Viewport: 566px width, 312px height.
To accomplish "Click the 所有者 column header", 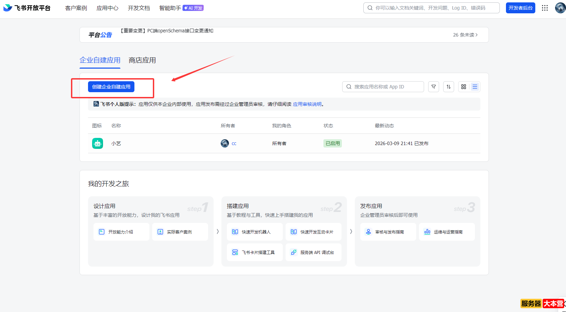I will 228,126.
